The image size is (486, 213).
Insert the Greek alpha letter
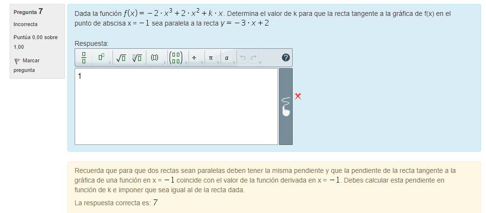pos(226,58)
